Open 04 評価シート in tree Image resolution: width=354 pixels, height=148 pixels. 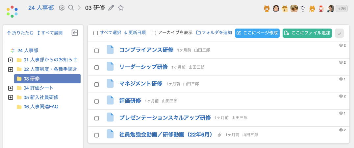[38, 88]
